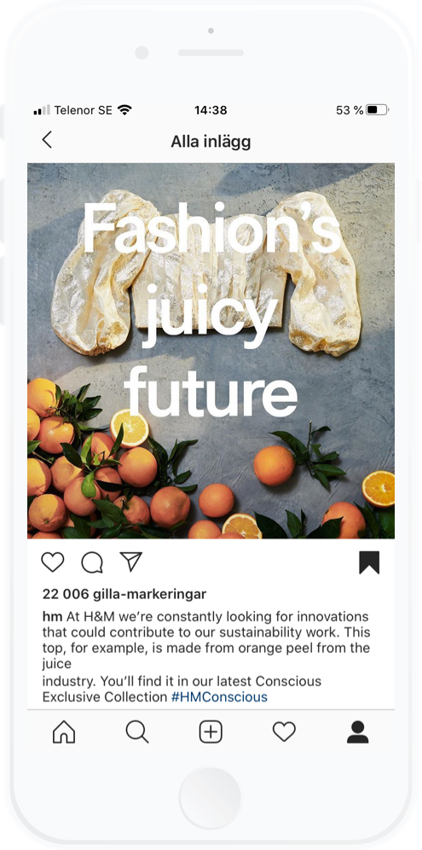Toggle the saved bookmark icon
The height and width of the screenshot is (850, 422).
click(x=369, y=562)
